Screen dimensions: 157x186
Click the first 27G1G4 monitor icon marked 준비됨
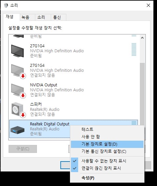click(x=17, y=51)
